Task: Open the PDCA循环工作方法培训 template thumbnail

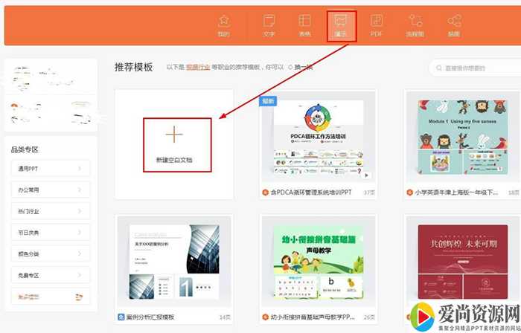Action: click(x=319, y=138)
